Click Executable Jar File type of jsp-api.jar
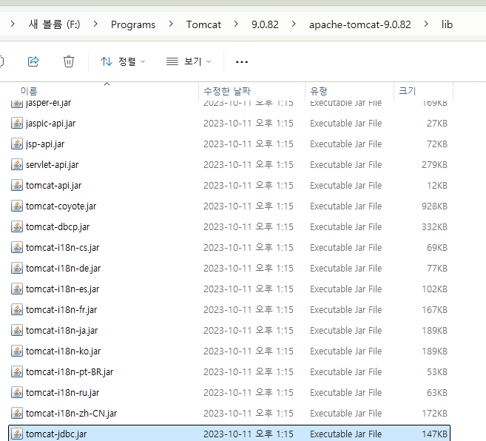 pyautogui.click(x=346, y=144)
